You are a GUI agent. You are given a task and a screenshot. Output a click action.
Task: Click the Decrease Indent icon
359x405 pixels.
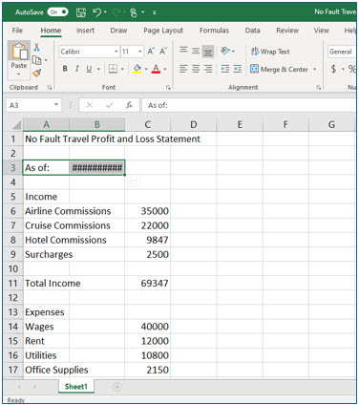225,69
